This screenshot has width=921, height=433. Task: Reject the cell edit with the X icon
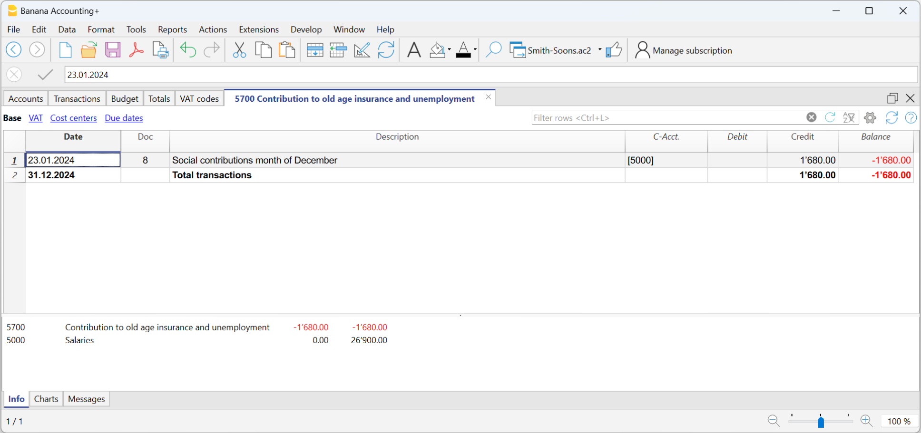14,75
